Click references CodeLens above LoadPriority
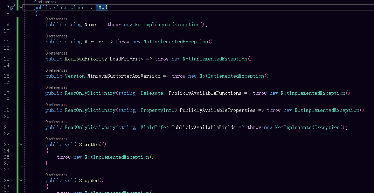Viewport: 374px width, 193px height. pos(56,53)
